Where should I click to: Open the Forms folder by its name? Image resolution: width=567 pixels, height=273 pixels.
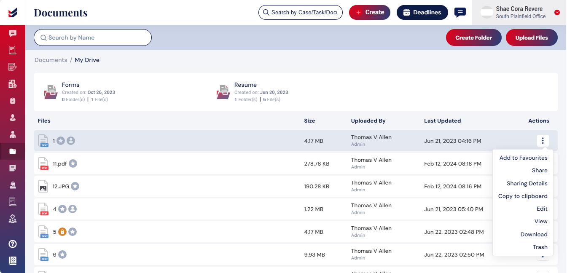pos(71,85)
